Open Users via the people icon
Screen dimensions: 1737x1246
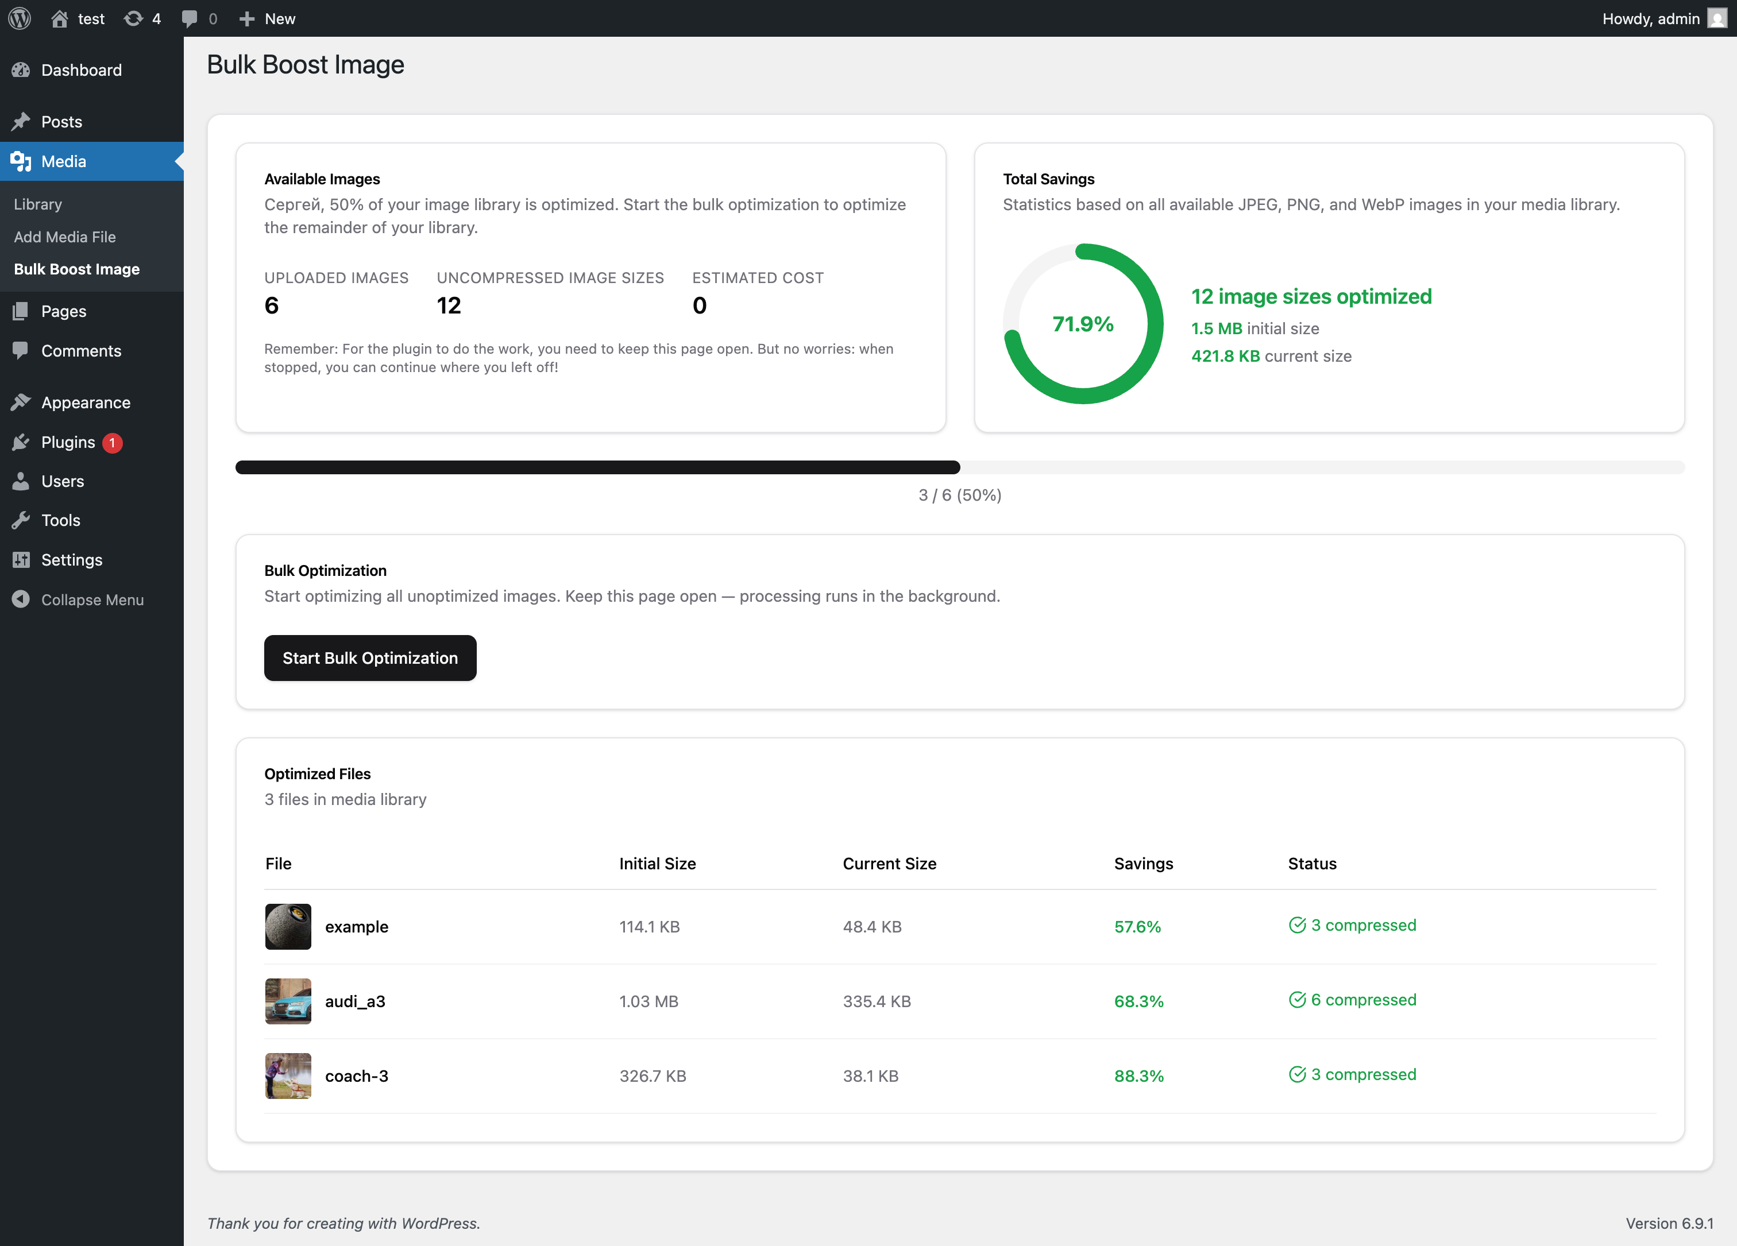click(x=21, y=481)
